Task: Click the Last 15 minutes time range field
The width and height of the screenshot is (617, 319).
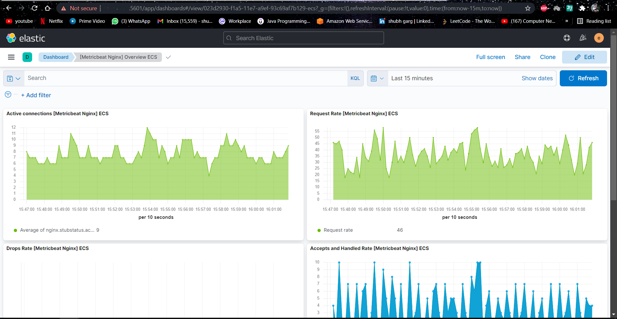Action: click(x=412, y=78)
